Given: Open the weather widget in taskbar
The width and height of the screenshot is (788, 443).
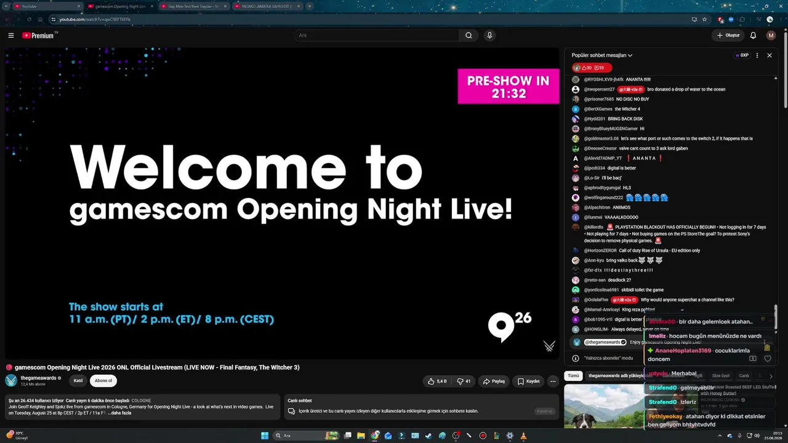Looking at the screenshot, I should tap(17, 436).
